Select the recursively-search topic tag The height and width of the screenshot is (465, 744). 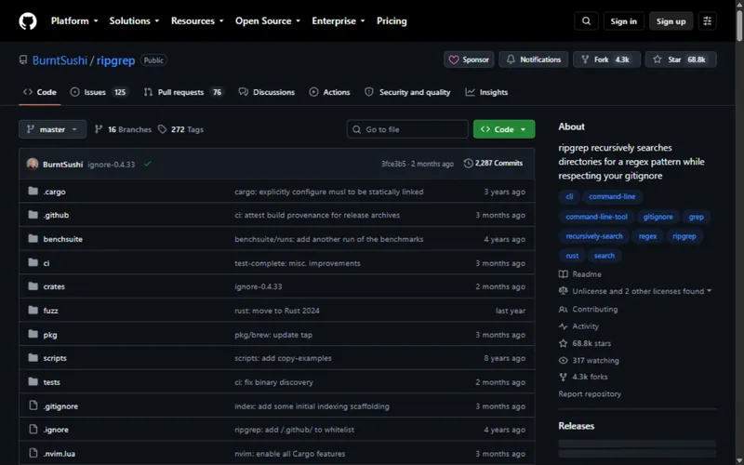click(594, 236)
